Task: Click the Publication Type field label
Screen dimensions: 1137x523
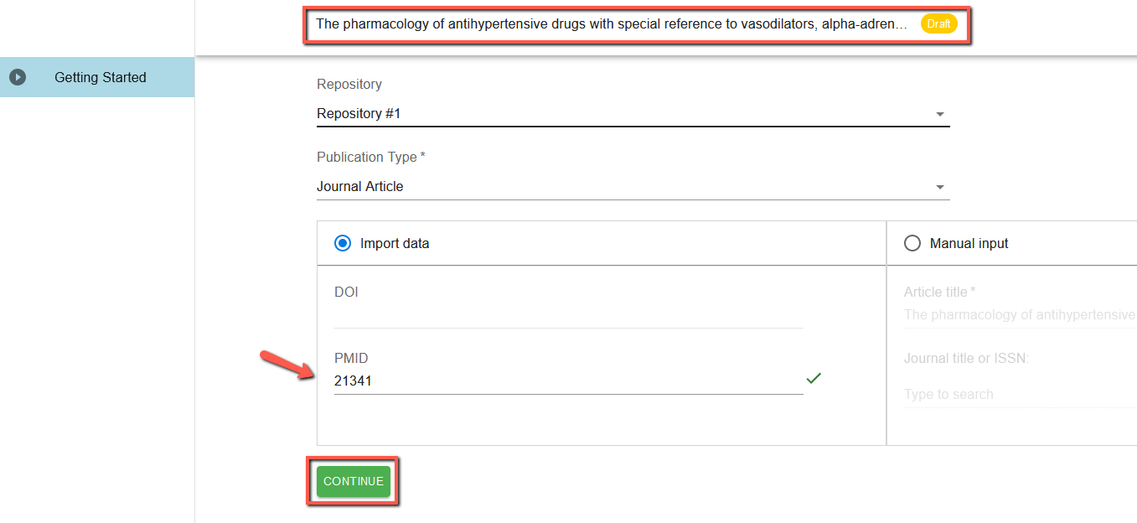Action: tap(370, 158)
